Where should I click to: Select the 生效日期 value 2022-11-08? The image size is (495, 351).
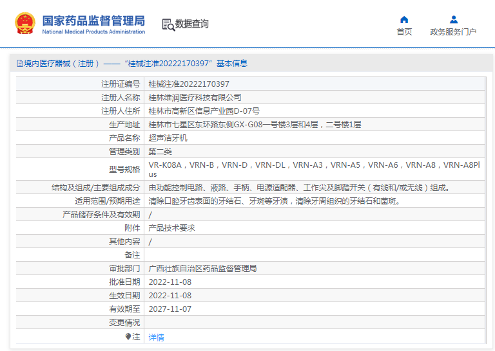pos(170,296)
